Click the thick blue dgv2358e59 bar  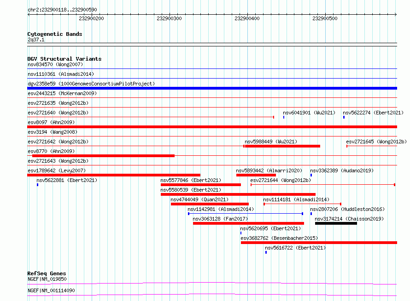212,88
